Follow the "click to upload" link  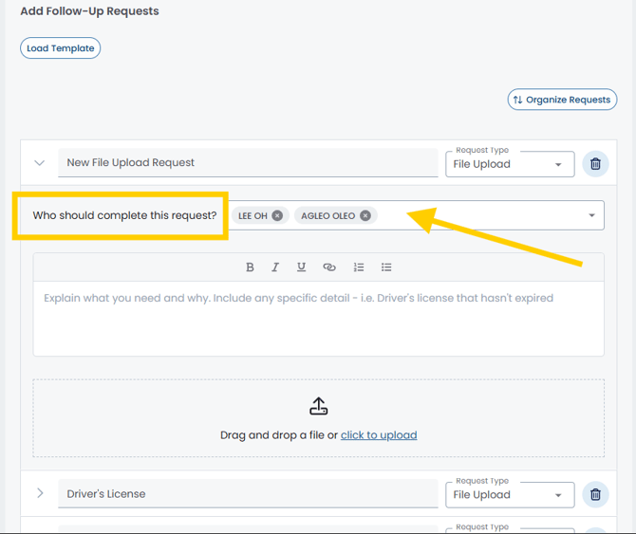pyautogui.click(x=379, y=435)
